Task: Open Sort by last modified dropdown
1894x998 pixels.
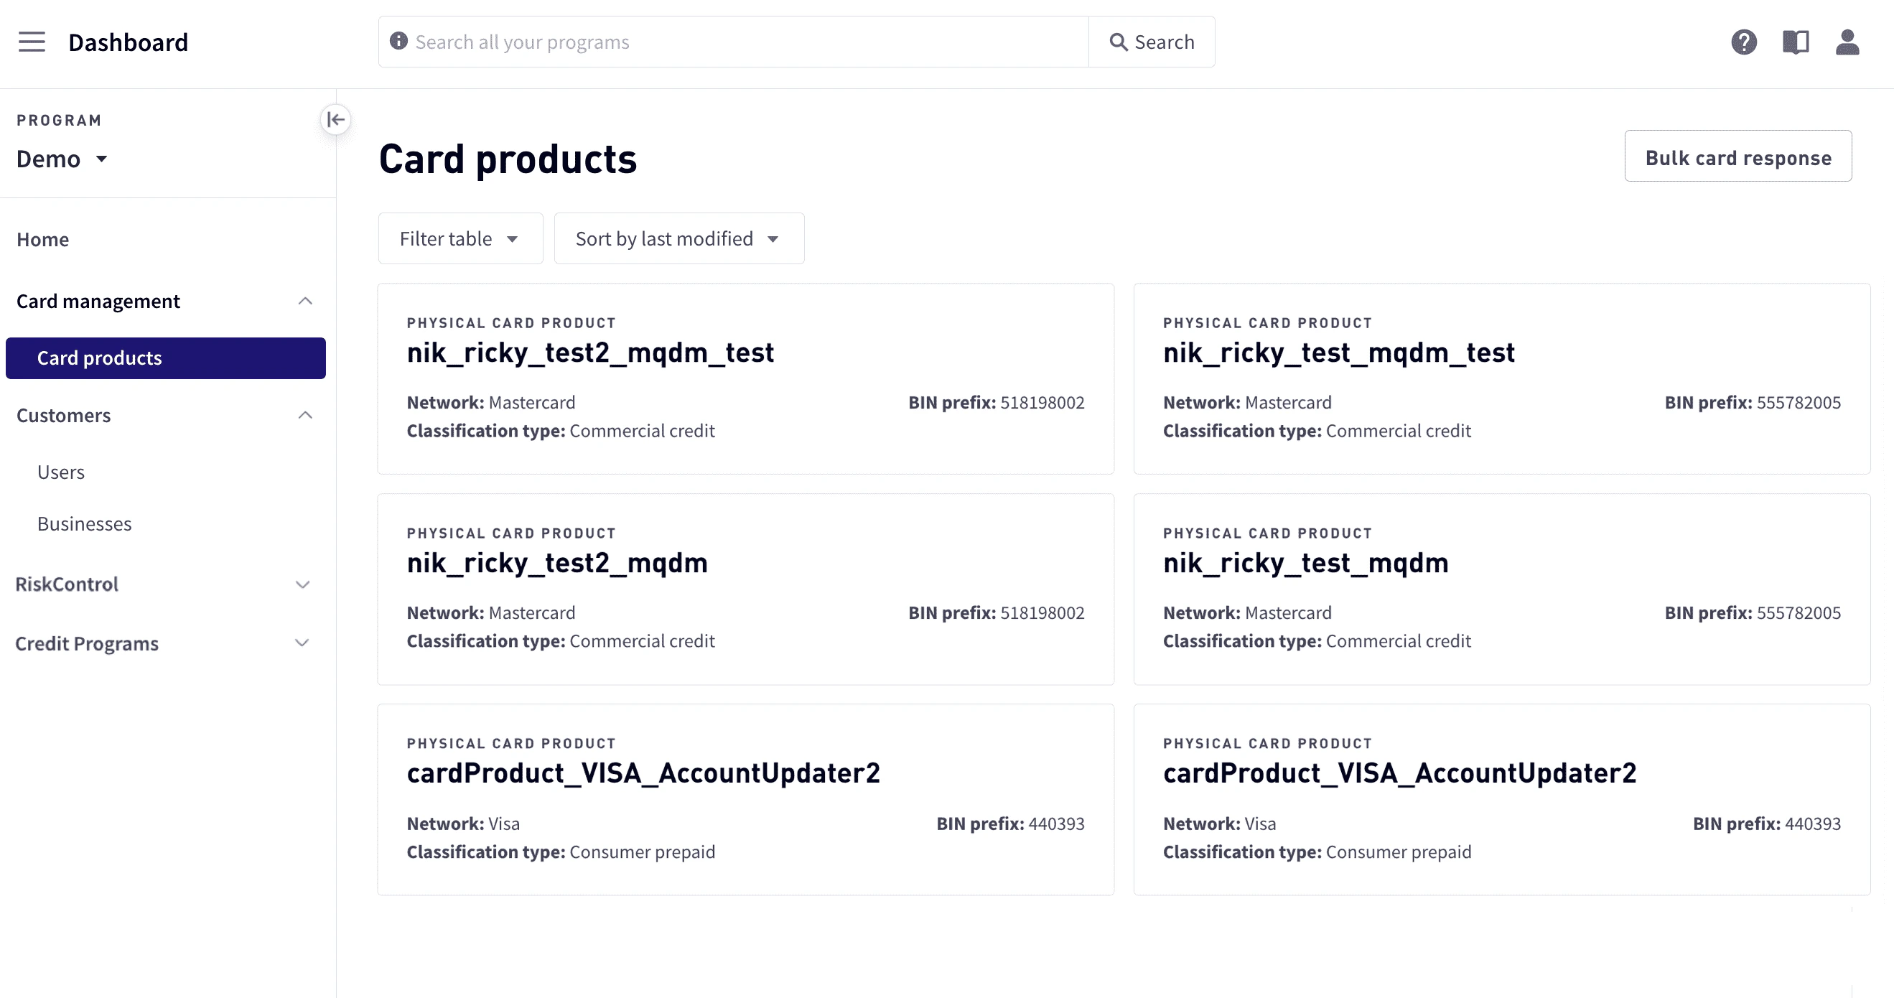Action: [x=678, y=238]
